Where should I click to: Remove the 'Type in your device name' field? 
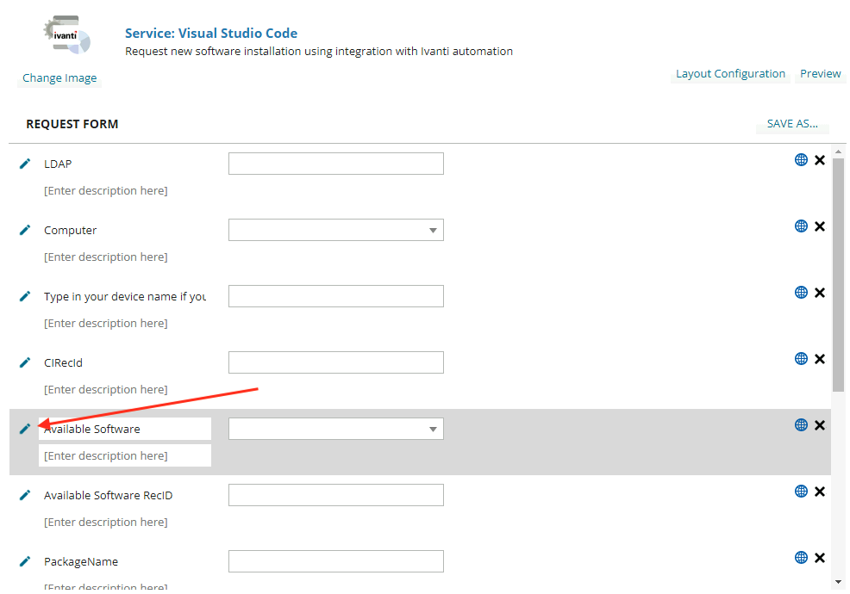820,293
